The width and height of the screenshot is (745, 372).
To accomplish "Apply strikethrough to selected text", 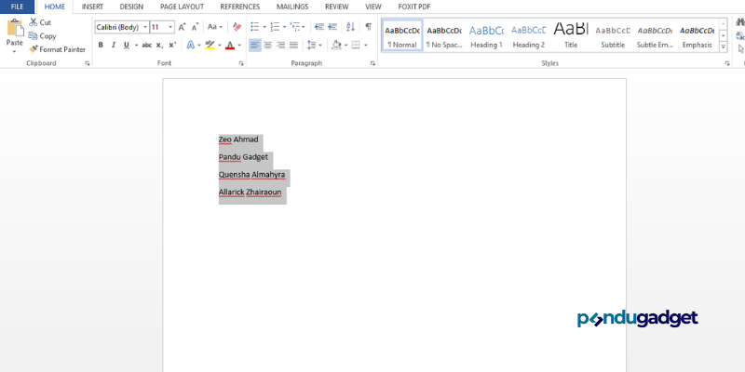I will coord(147,45).
